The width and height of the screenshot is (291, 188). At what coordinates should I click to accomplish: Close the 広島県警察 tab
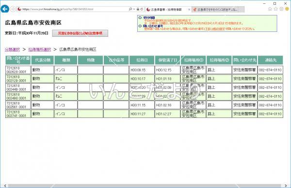point(189,10)
